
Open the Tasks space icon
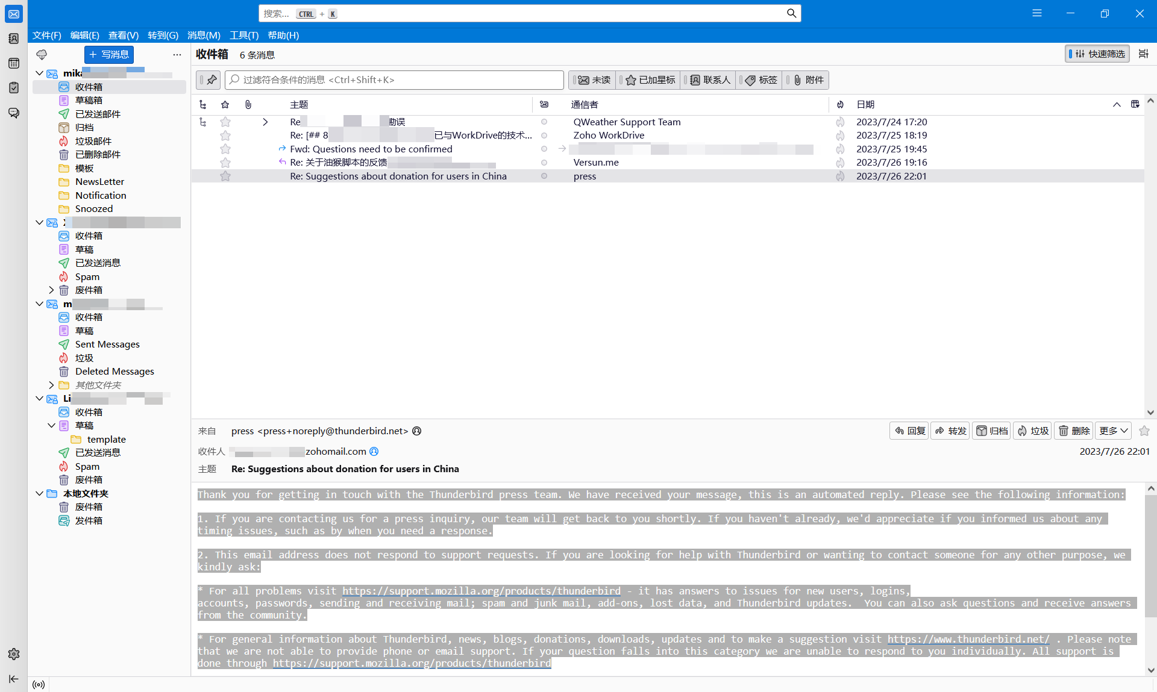13,88
